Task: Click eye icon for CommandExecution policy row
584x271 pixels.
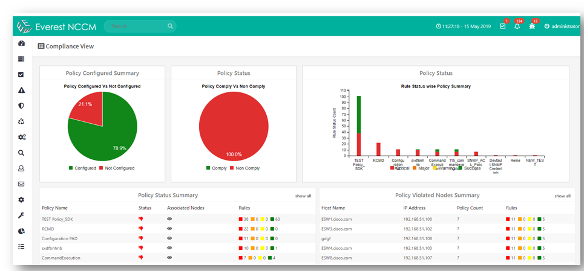Action: [169, 258]
